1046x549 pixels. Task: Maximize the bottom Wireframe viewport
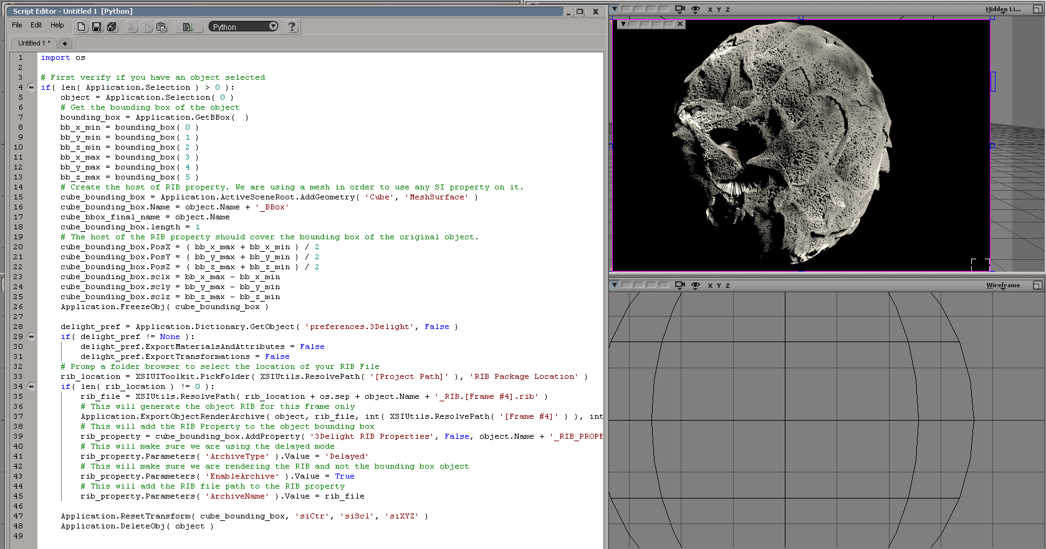pos(1037,285)
